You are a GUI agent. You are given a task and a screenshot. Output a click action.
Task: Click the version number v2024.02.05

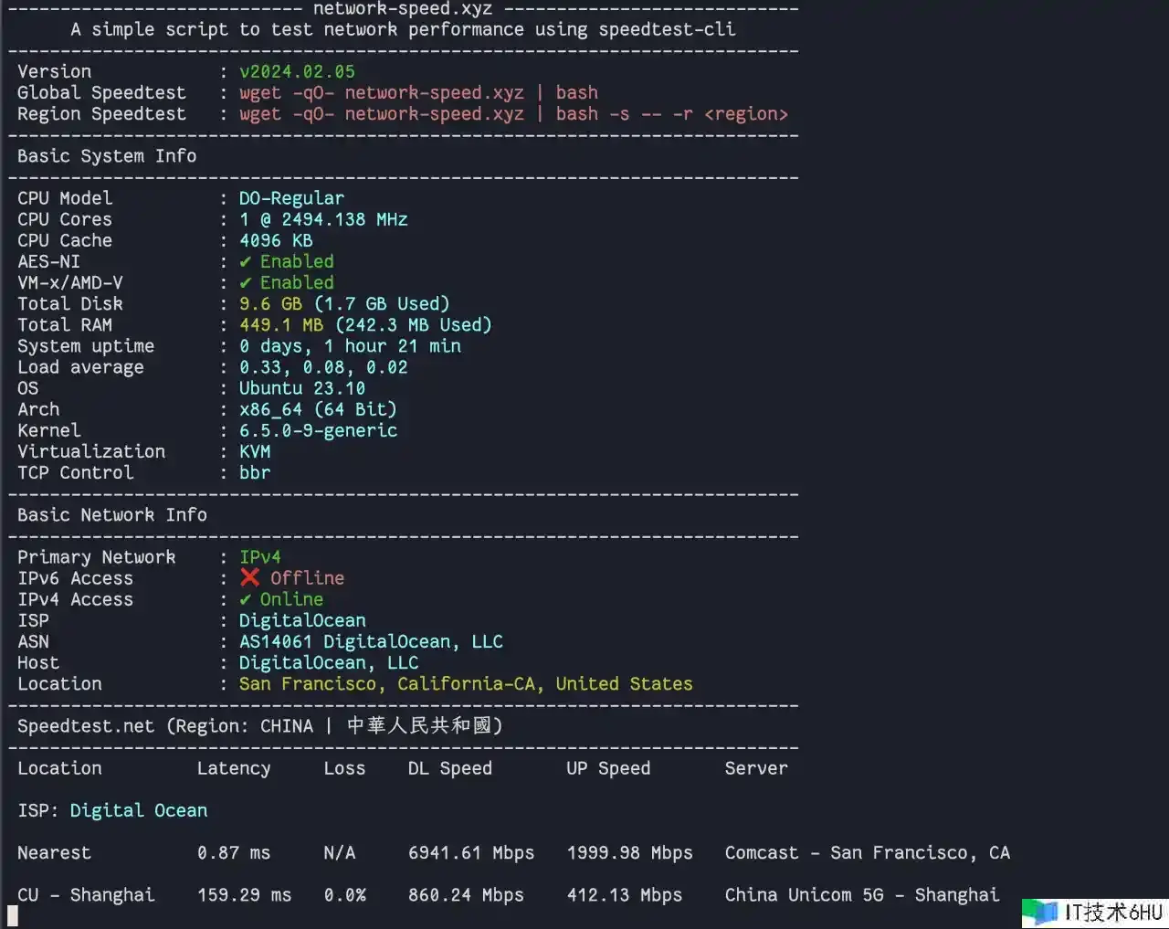coord(297,71)
